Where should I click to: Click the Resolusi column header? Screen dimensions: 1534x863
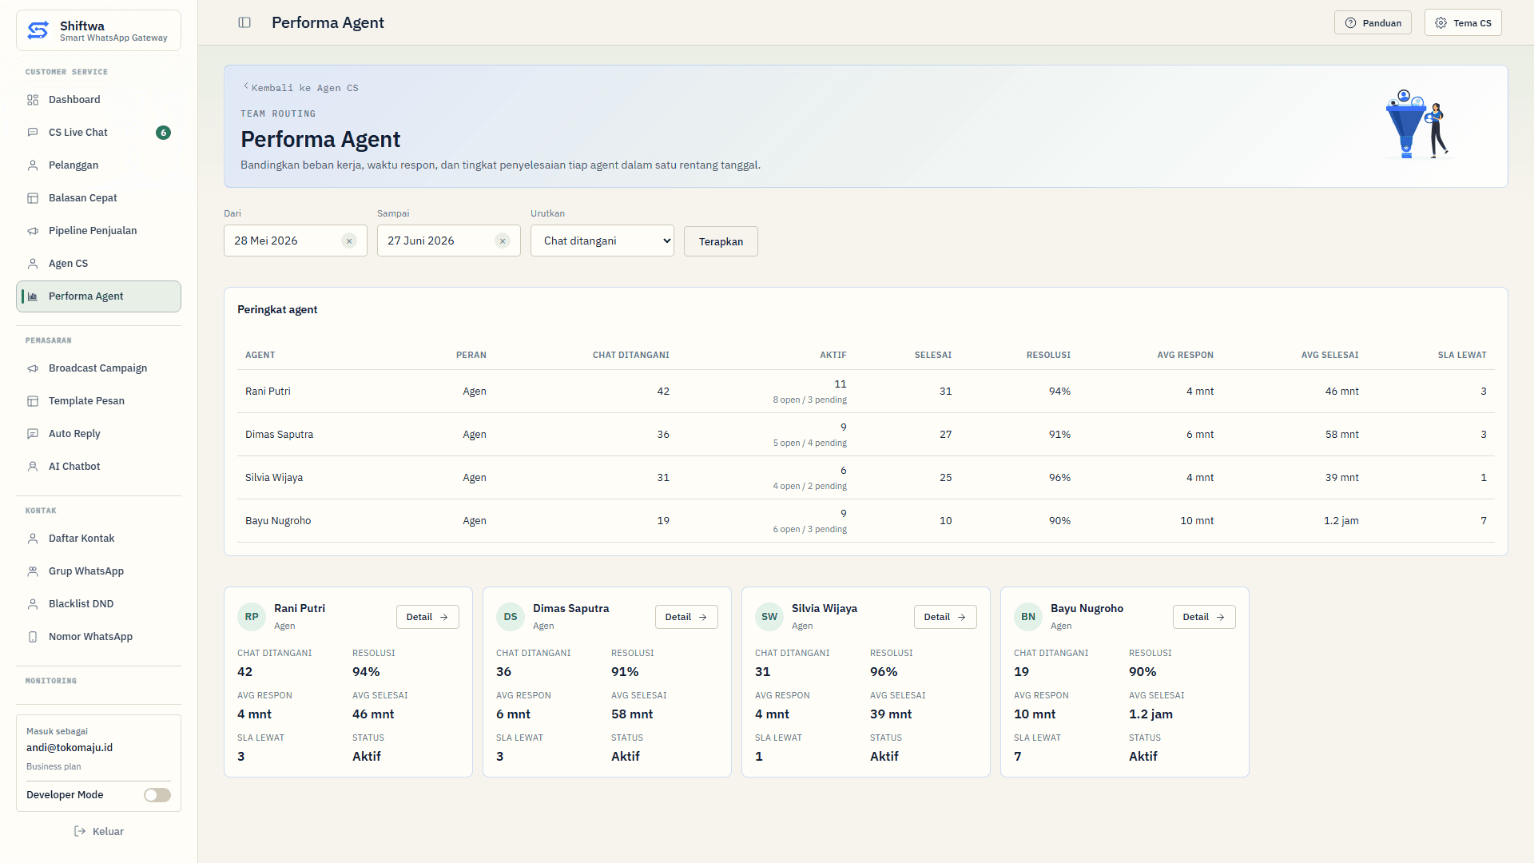[1048, 355]
